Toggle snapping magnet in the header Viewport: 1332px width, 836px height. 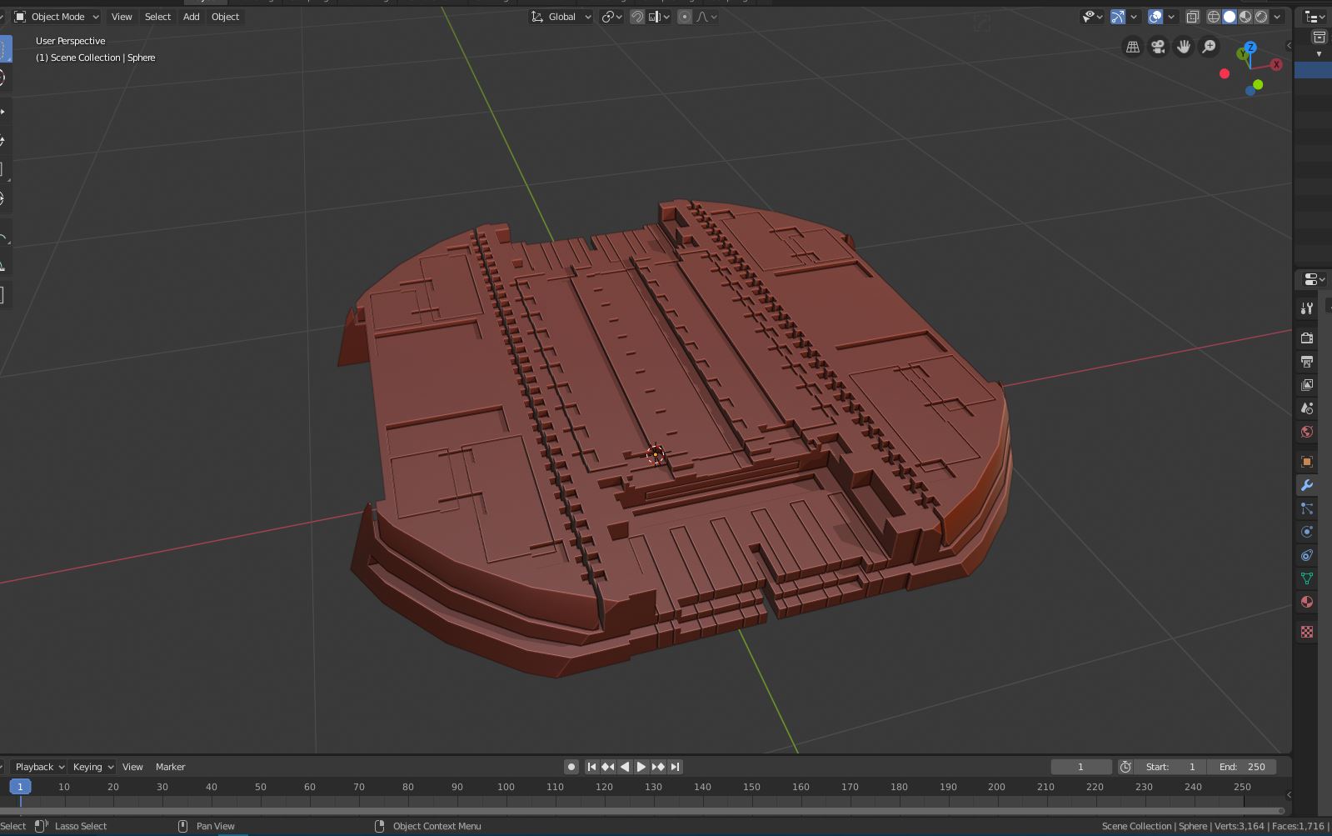637,17
